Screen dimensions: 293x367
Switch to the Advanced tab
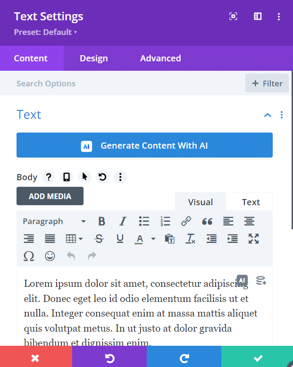click(160, 58)
